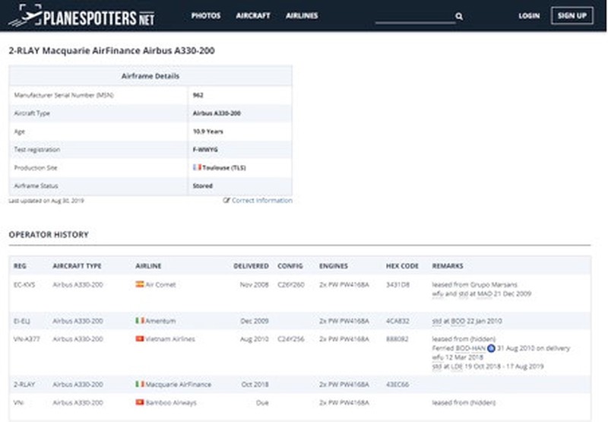Click delivered date Oct 2018
The width and height of the screenshot is (608, 422).
[x=255, y=385]
